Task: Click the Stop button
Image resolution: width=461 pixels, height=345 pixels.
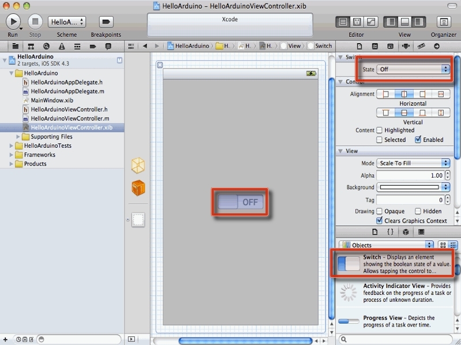Action: [35, 22]
